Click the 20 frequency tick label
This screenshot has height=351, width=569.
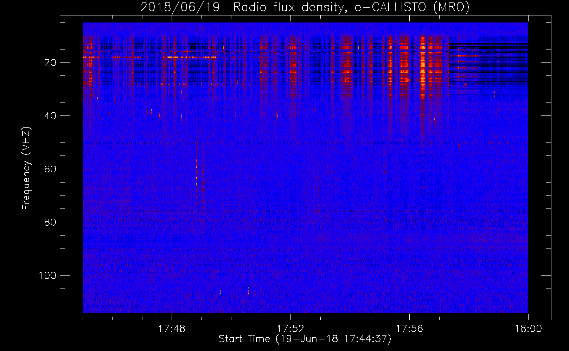click(51, 63)
